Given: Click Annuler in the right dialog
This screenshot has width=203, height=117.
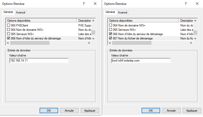Looking at the screenshot, I should tap(171, 111).
